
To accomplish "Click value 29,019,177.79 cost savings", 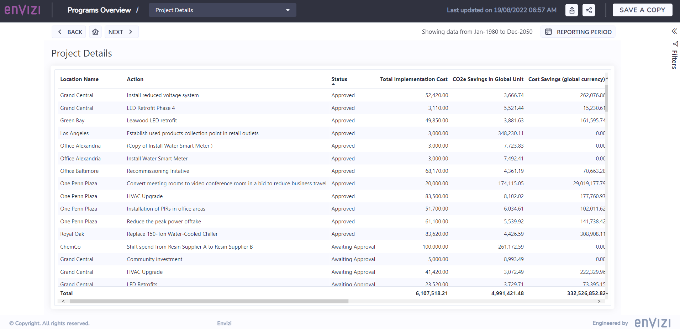I will (x=589, y=184).
